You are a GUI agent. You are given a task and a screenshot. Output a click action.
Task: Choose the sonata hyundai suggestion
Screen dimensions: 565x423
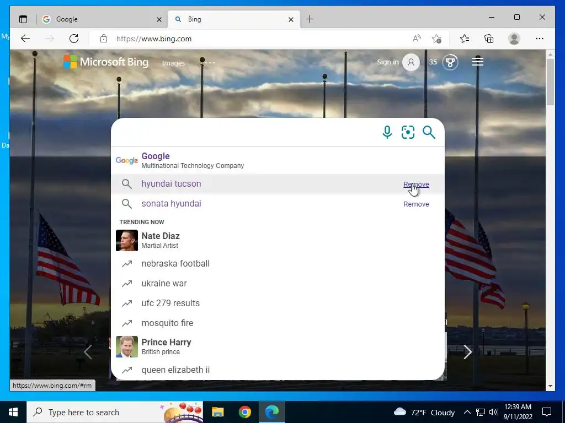[278, 204]
